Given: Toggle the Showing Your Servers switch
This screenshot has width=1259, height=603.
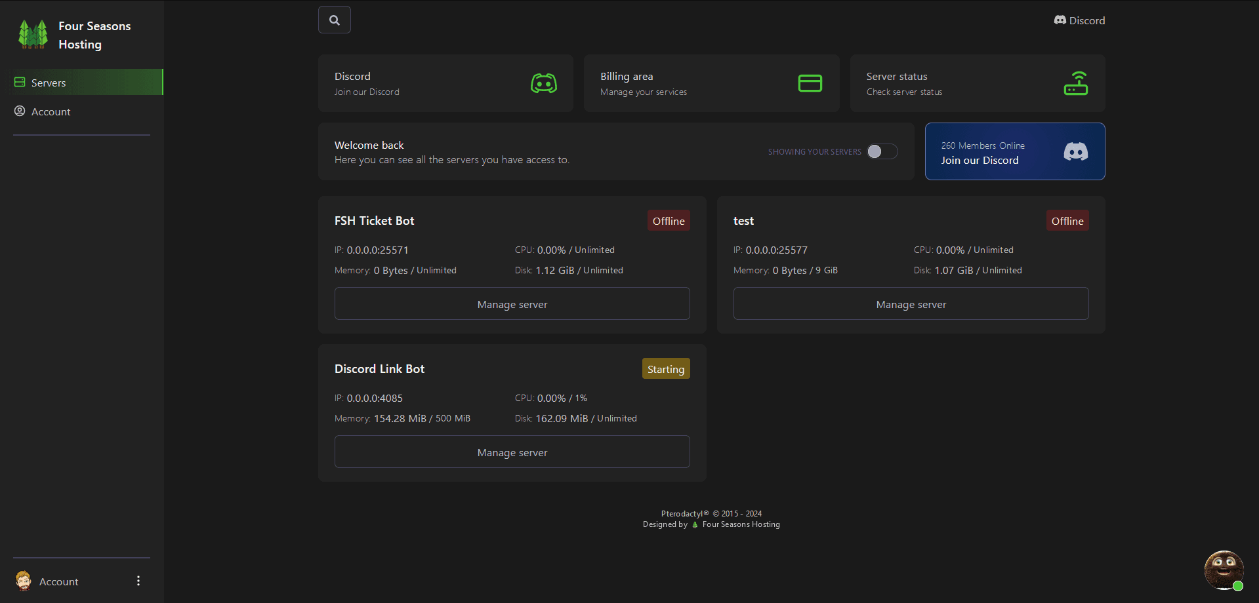Looking at the screenshot, I should click(x=882, y=151).
